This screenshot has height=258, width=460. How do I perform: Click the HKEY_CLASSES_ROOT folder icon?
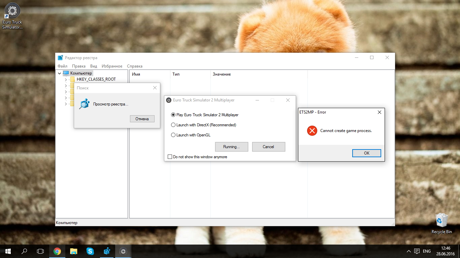point(72,79)
